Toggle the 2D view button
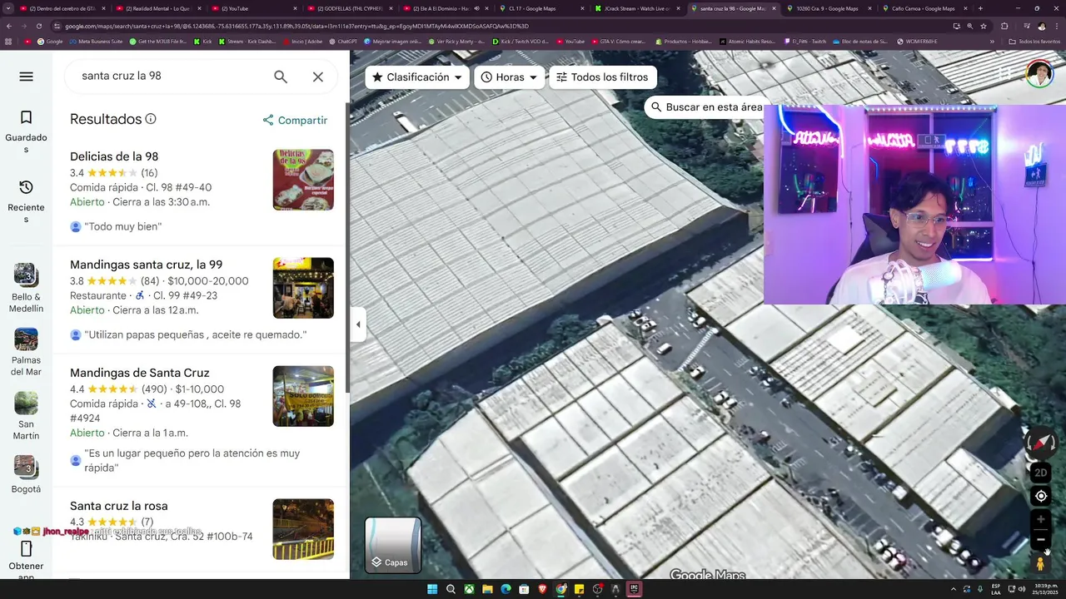 1040,473
